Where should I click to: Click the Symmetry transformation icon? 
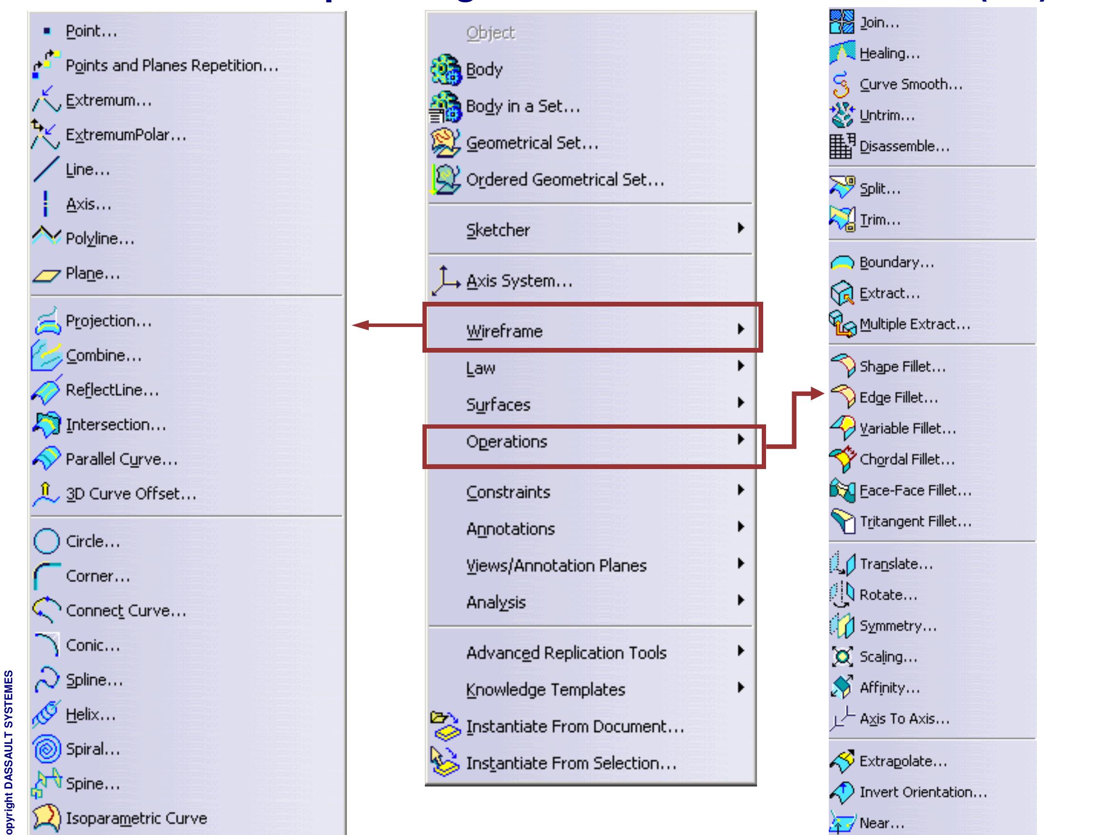[x=843, y=626]
